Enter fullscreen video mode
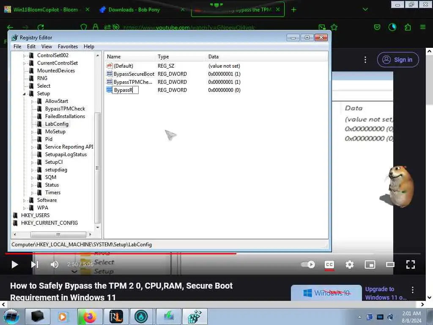Image resolution: width=433 pixels, height=325 pixels. pos(411,264)
